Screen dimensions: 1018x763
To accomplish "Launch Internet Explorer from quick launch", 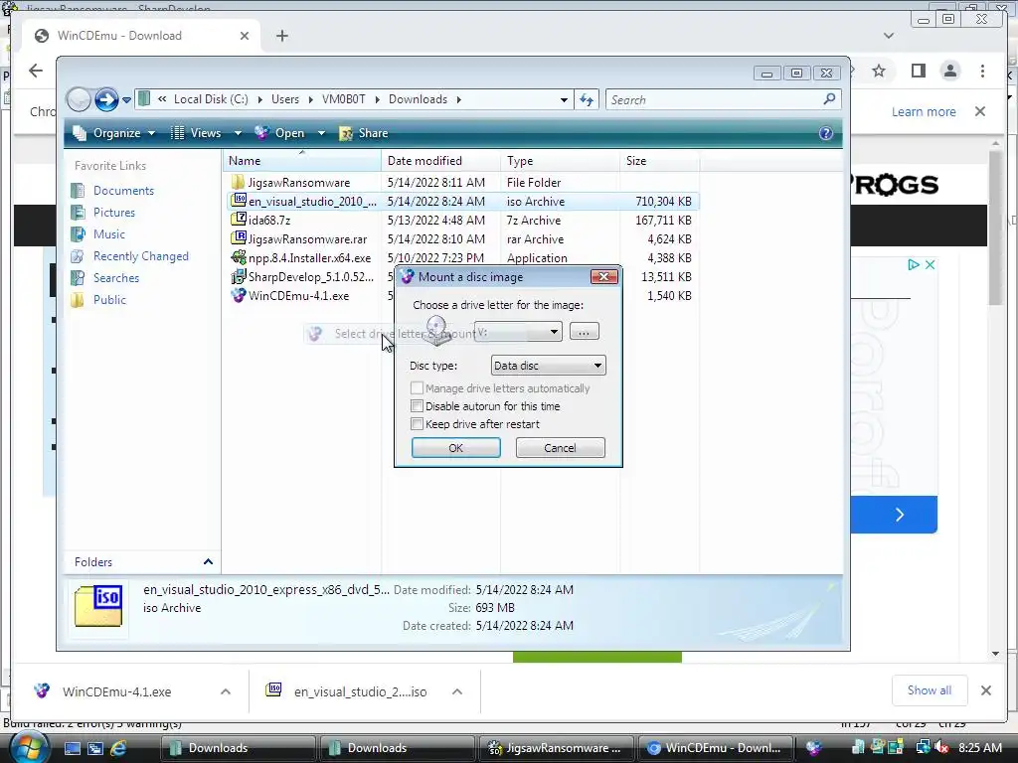I will [x=118, y=748].
